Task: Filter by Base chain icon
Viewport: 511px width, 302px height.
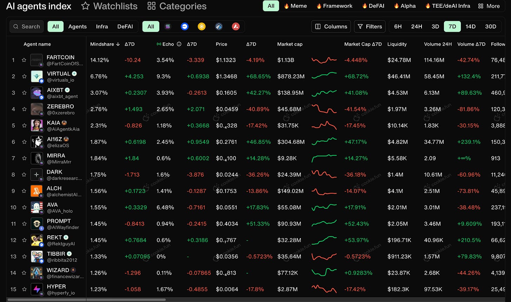Action: pyautogui.click(x=185, y=26)
